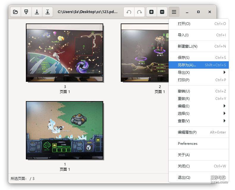Choose 导入(I) menu entry
This screenshot has width=235, height=190.
(x=199, y=35)
